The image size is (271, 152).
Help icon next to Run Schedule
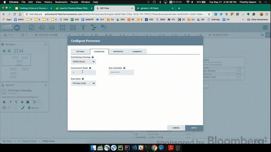pos(124,68)
